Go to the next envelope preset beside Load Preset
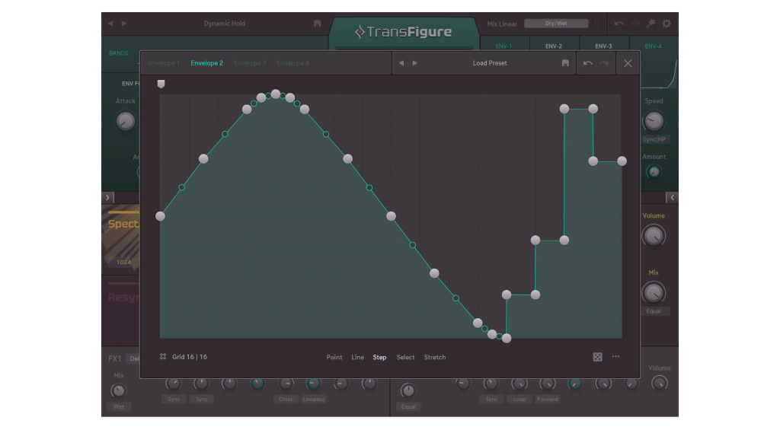 pos(415,63)
